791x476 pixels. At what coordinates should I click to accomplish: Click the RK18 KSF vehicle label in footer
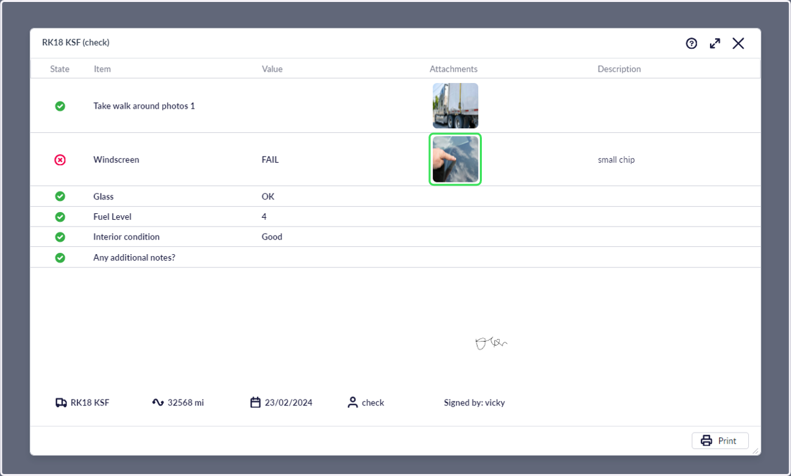tap(90, 402)
